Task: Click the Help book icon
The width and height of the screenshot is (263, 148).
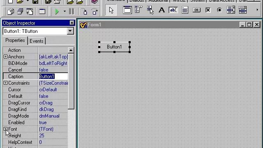Action: pyautogui.click(x=95, y=2)
